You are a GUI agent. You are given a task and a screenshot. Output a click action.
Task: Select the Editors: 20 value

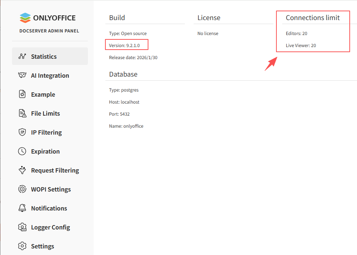coord(296,34)
